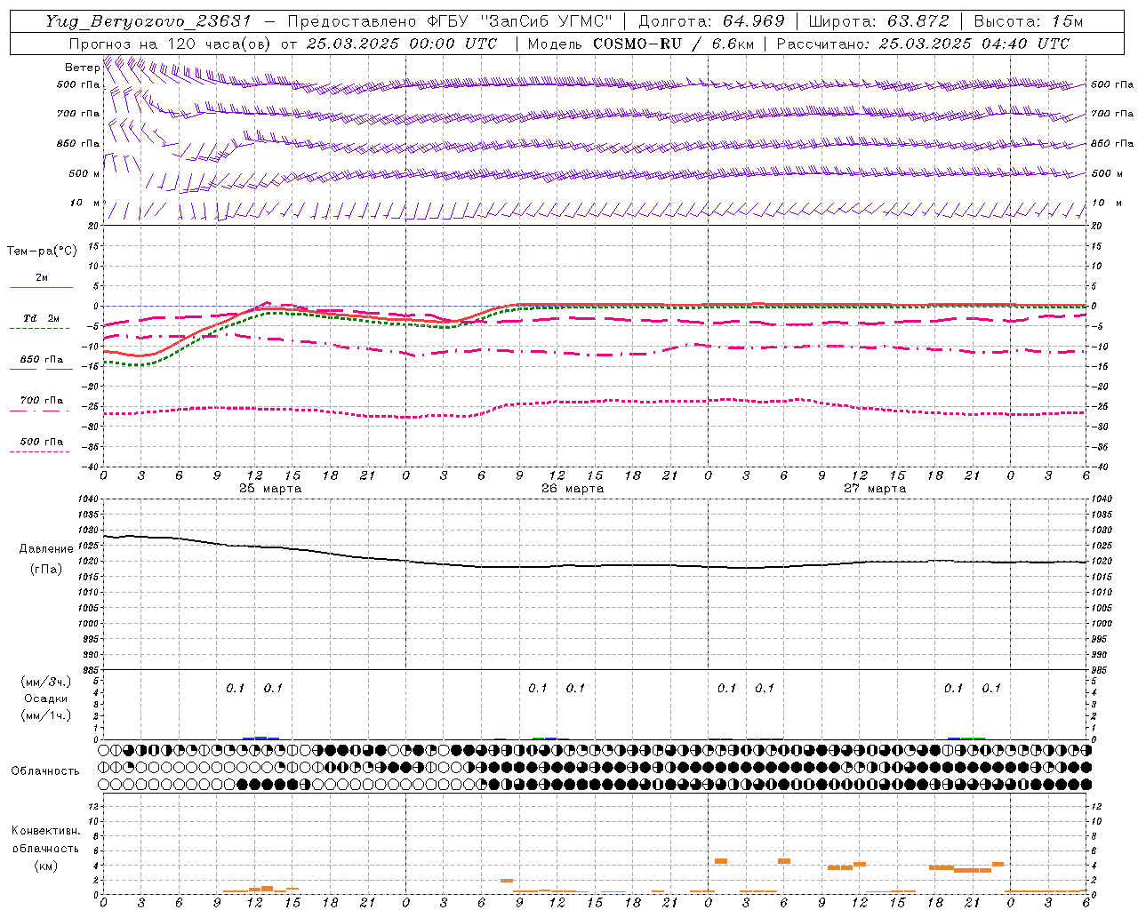
Task: Click 850 гПа entry in temperature legend
Action: [41, 361]
